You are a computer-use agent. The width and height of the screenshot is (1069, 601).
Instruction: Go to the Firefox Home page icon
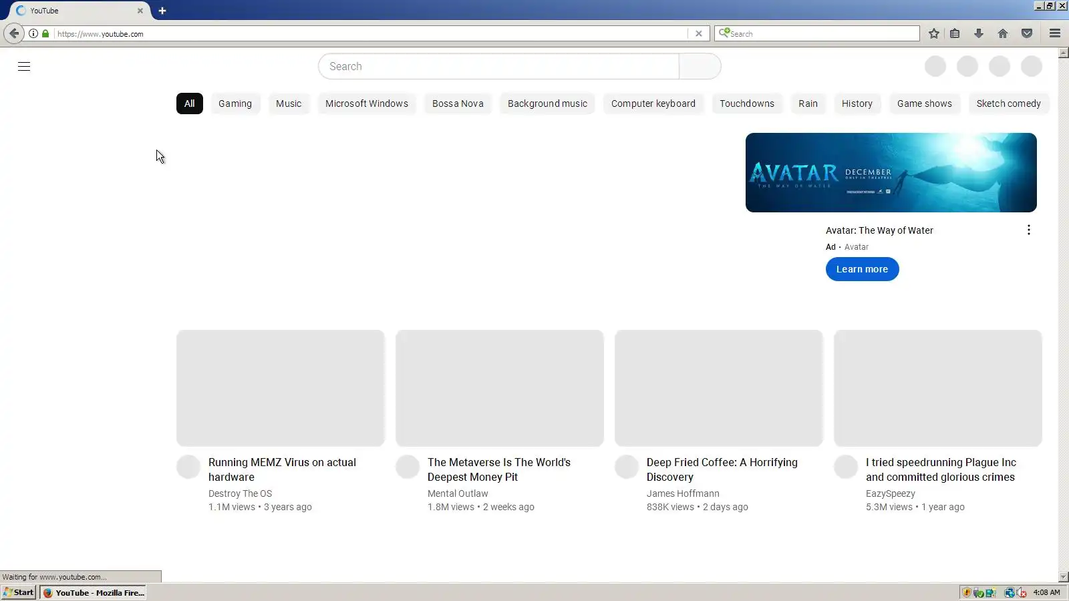(x=1003, y=33)
